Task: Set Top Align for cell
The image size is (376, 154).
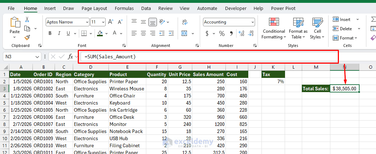Action: (134, 22)
